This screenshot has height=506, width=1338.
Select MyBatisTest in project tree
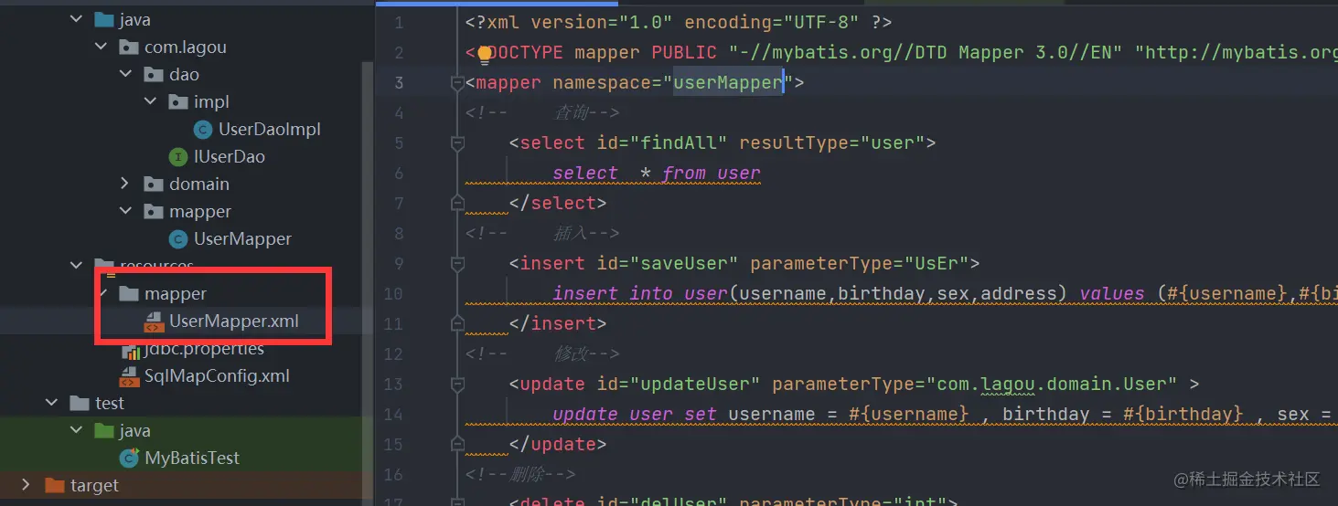tap(192, 458)
